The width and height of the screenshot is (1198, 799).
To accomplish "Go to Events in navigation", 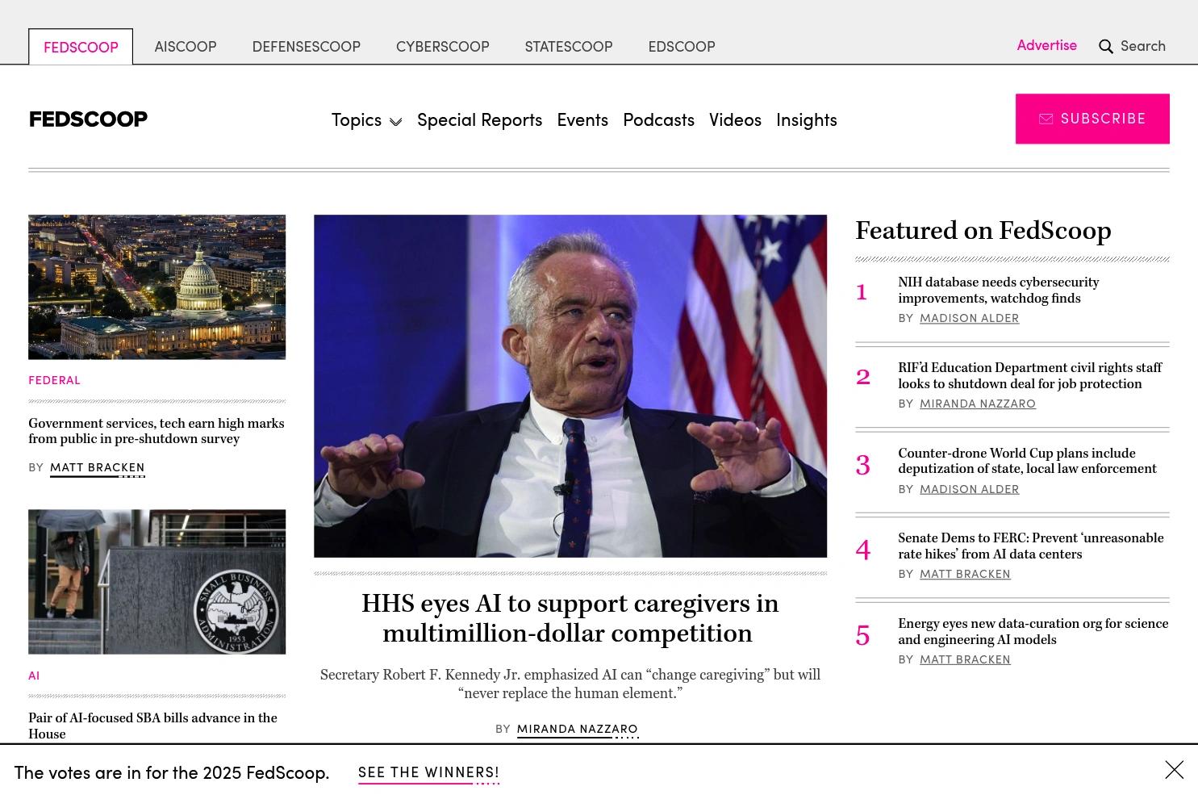I will pyautogui.click(x=582, y=119).
